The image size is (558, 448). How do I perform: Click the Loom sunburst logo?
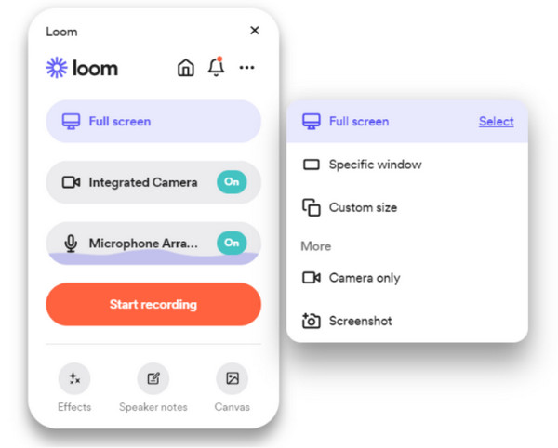point(57,67)
